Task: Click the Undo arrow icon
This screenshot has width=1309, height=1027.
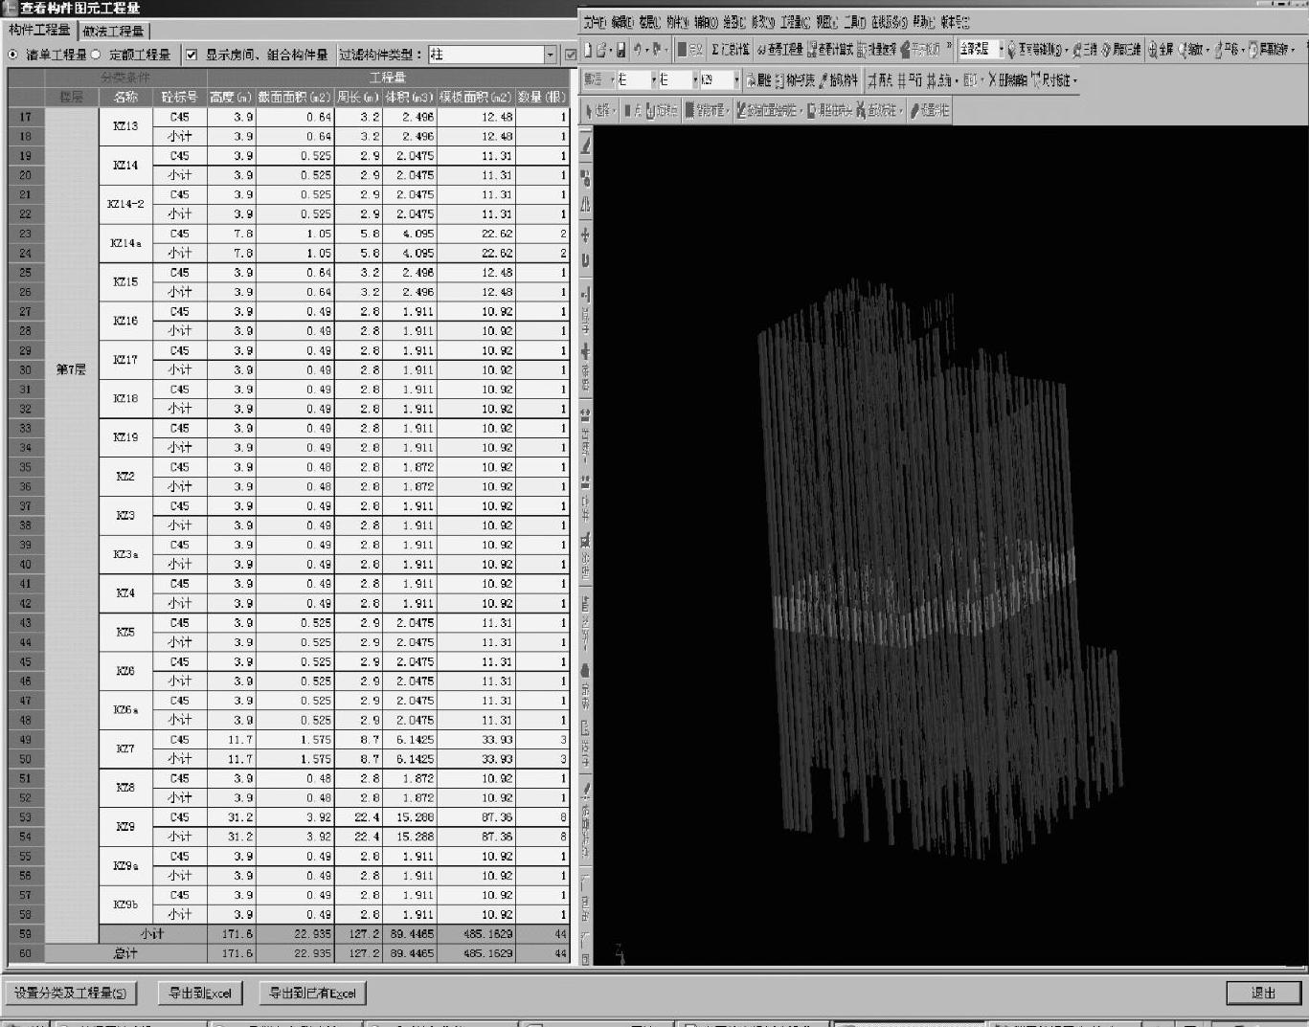Action: [639, 50]
